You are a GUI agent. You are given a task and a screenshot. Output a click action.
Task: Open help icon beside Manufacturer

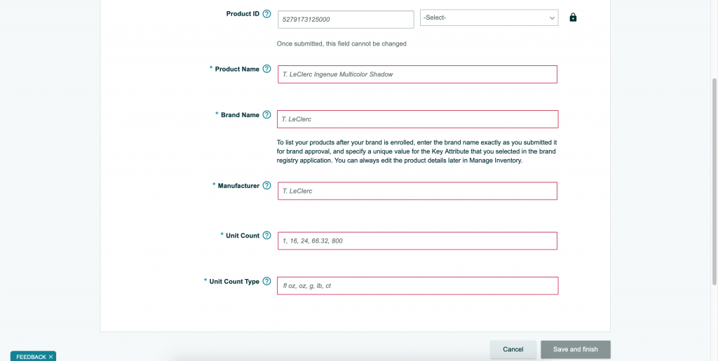coord(266,186)
